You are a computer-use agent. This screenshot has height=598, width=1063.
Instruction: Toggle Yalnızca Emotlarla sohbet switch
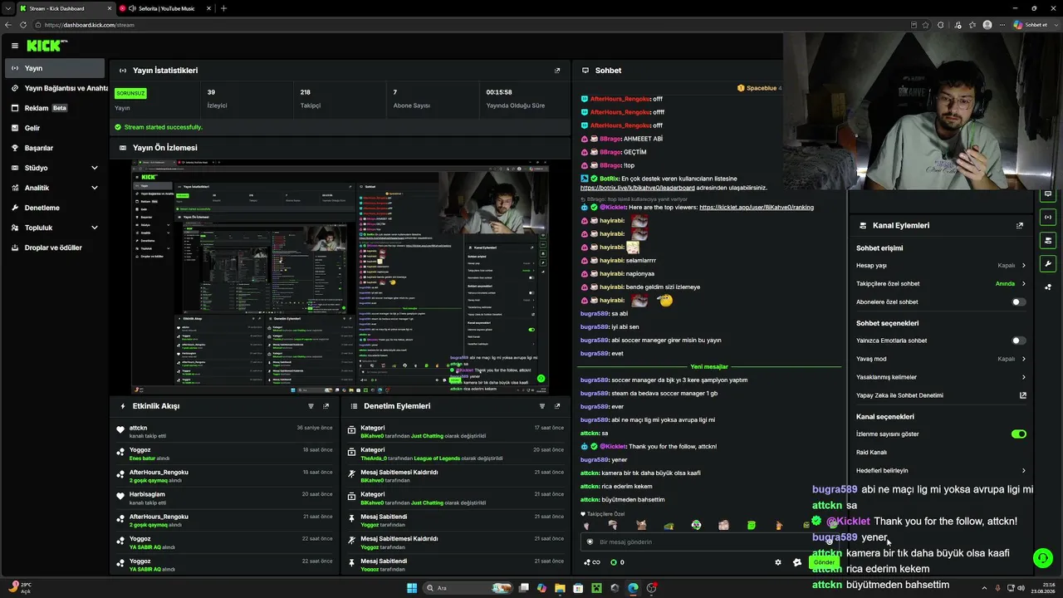(x=1019, y=341)
